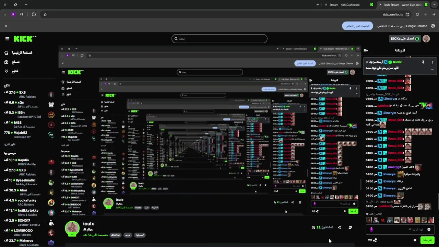
Task: Open the Following (متابع) heart item
Action: [11, 71]
